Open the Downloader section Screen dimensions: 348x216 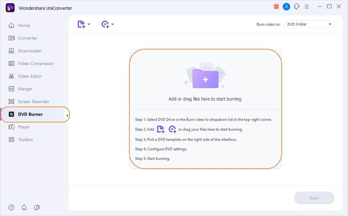[x=30, y=51]
